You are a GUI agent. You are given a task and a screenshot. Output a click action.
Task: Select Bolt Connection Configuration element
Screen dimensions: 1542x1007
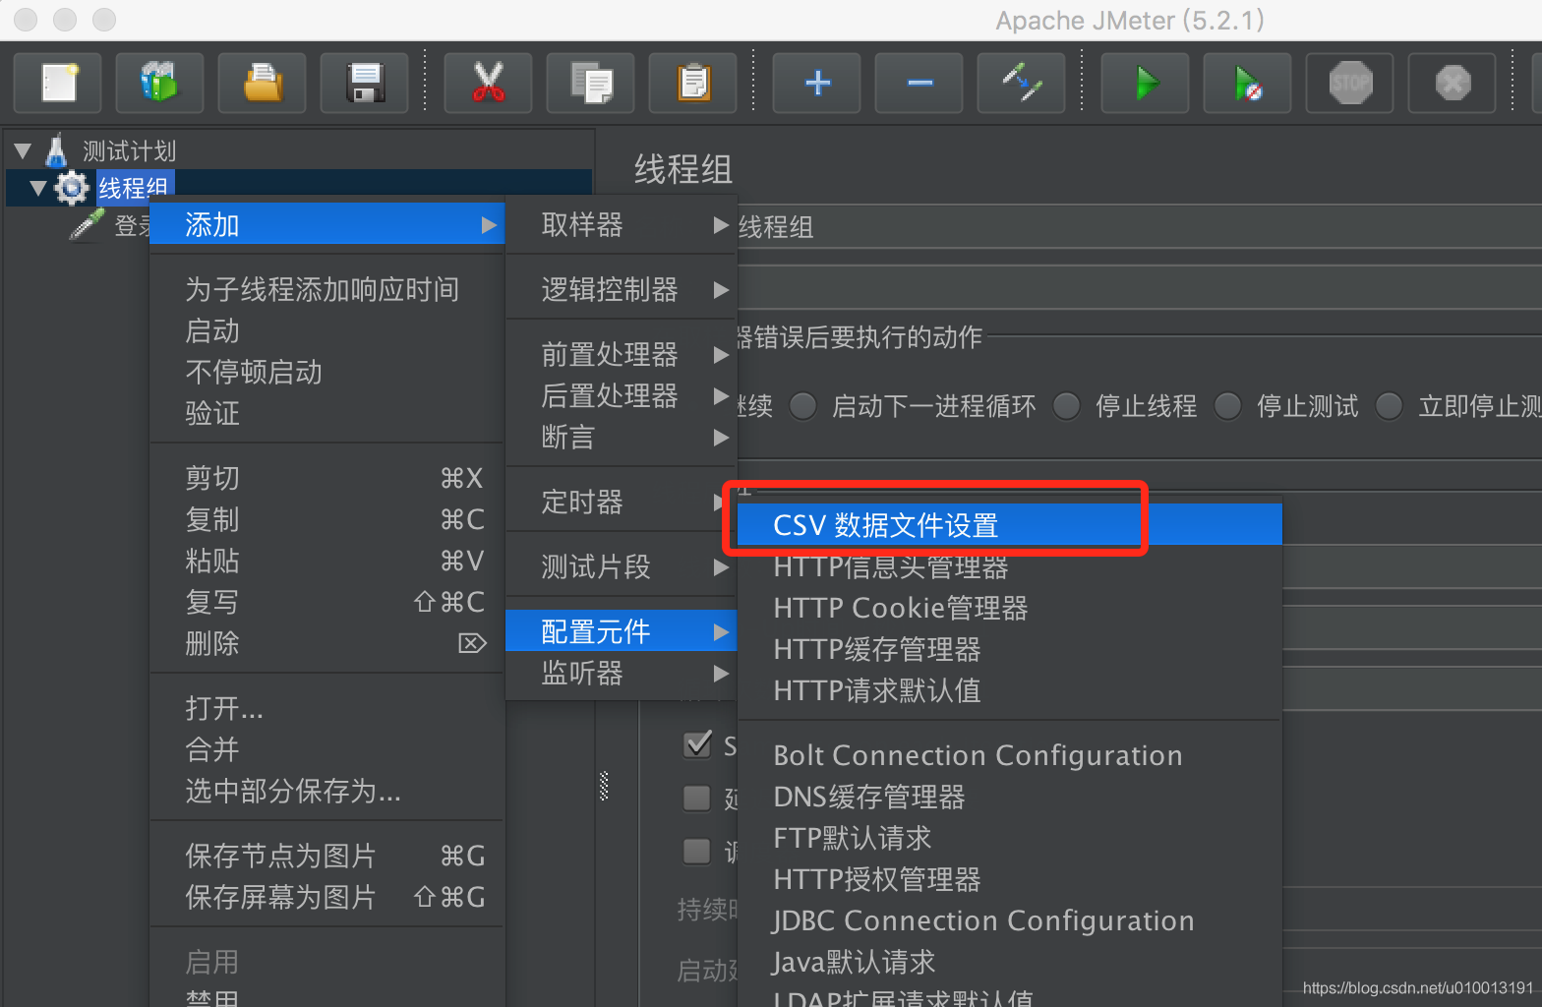pyautogui.click(x=1010, y=755)
